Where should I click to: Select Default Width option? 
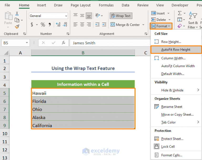coord(176,74)
